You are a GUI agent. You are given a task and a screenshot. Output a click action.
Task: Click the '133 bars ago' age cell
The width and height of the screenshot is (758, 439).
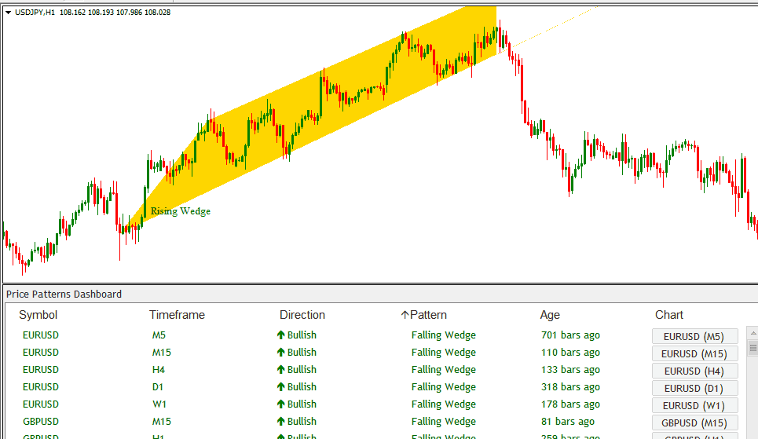click(x=570, y=370)
